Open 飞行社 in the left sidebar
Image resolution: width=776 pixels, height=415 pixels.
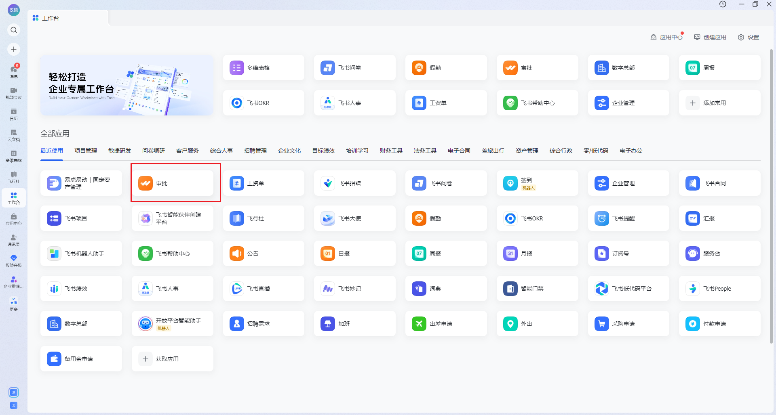click(14, 177)
